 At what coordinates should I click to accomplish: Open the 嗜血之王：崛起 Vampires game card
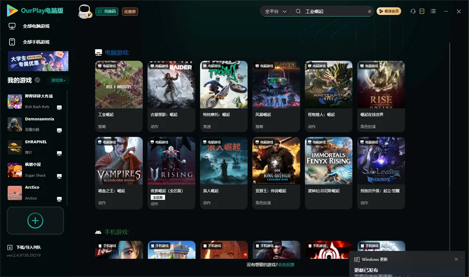119,173
